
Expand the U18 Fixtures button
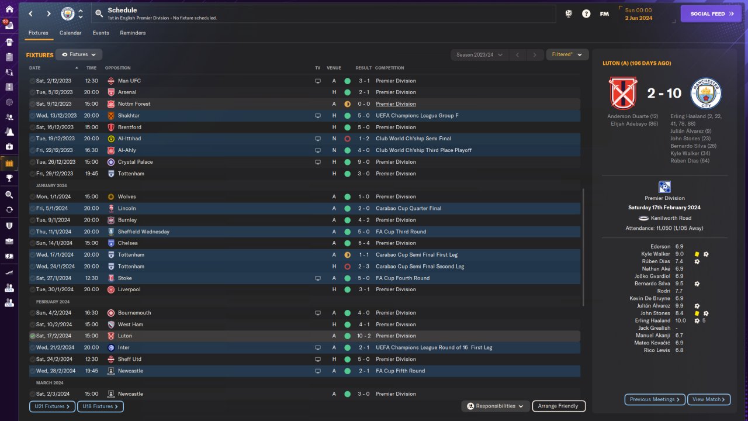pos(100,406)
